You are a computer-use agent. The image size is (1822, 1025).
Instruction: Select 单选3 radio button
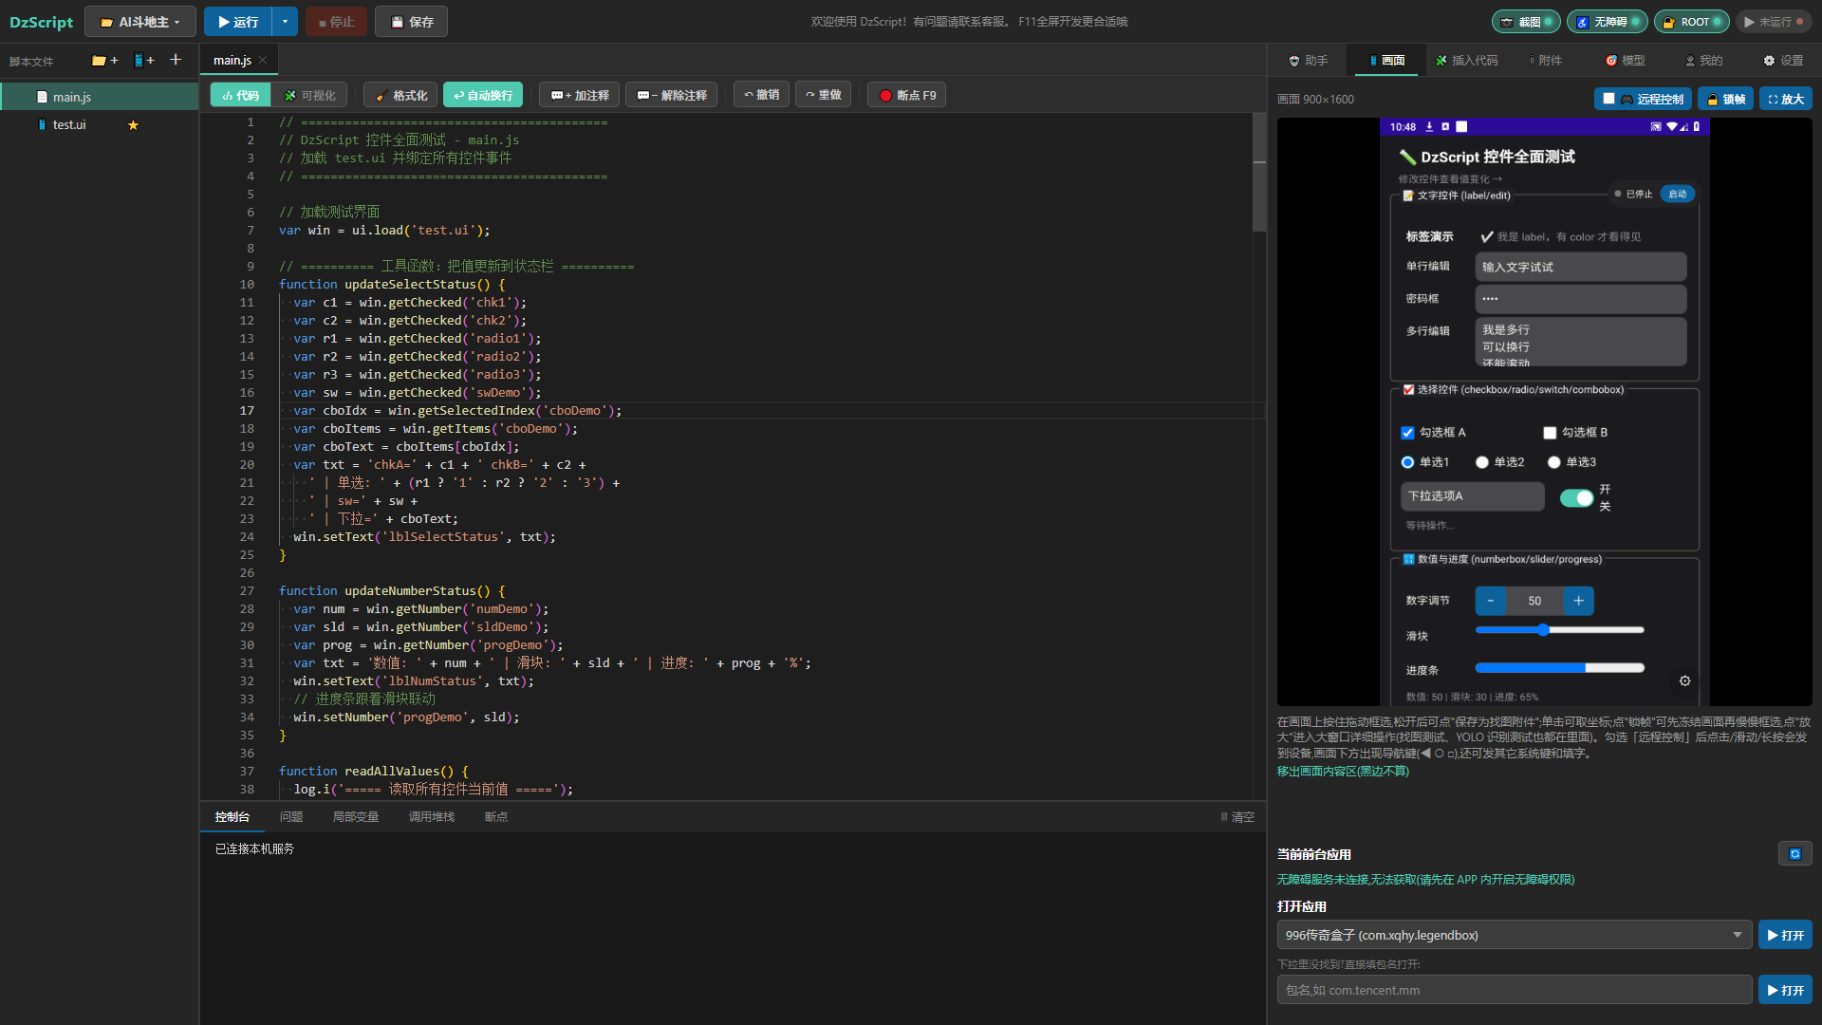click(1553, 462)
